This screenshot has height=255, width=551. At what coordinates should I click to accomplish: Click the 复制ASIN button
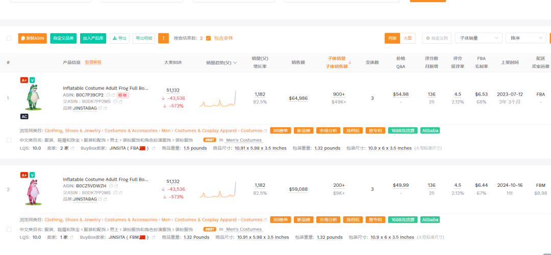32,38
